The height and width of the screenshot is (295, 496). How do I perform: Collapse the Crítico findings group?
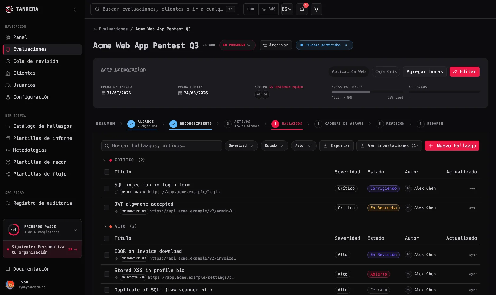pos(105,160)
